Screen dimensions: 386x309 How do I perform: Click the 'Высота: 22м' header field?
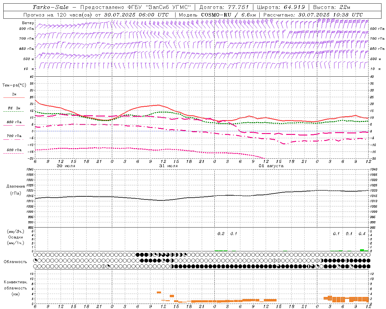coord(332,7)
